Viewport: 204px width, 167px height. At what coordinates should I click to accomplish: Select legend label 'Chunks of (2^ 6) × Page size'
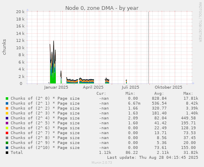(45, 128)
